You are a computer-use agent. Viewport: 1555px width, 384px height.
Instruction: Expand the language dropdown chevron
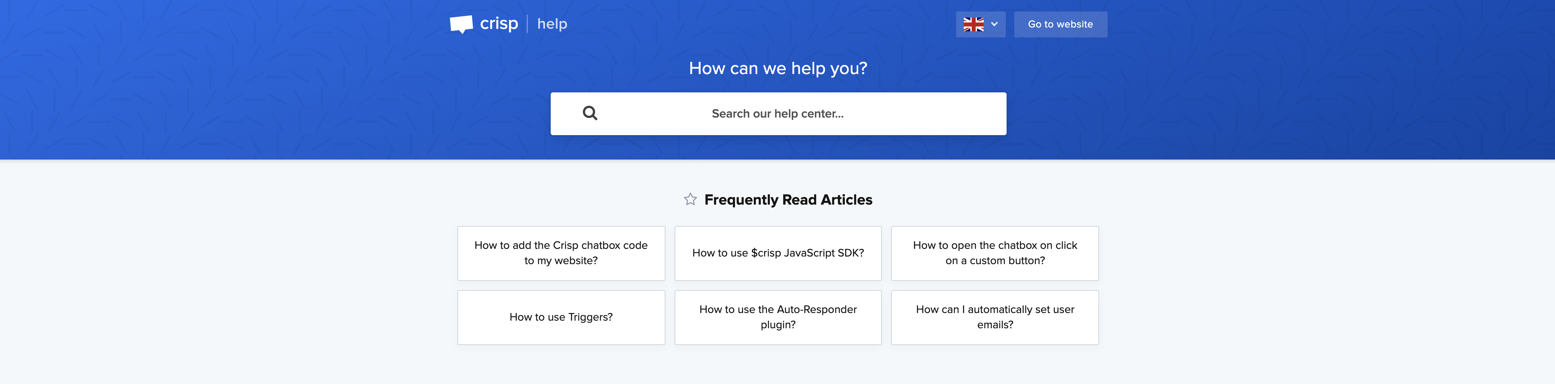[994, 25]
